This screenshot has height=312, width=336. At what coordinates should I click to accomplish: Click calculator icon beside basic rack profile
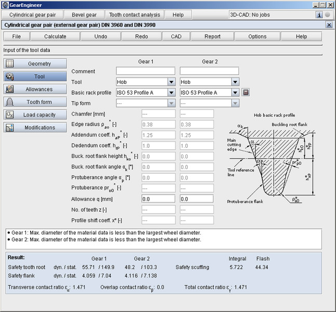[246, 93]
